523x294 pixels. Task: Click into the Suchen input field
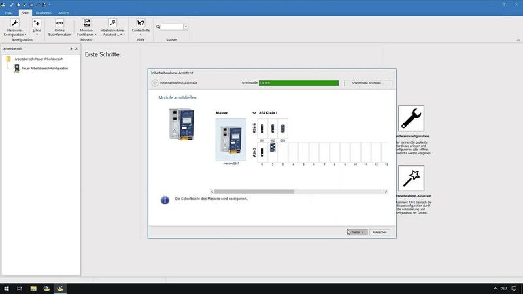[173, 27]
